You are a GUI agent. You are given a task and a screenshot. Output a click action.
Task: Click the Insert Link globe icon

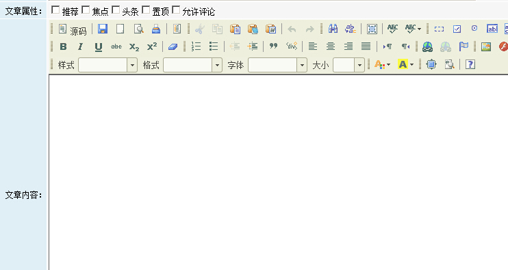point(428,47)
